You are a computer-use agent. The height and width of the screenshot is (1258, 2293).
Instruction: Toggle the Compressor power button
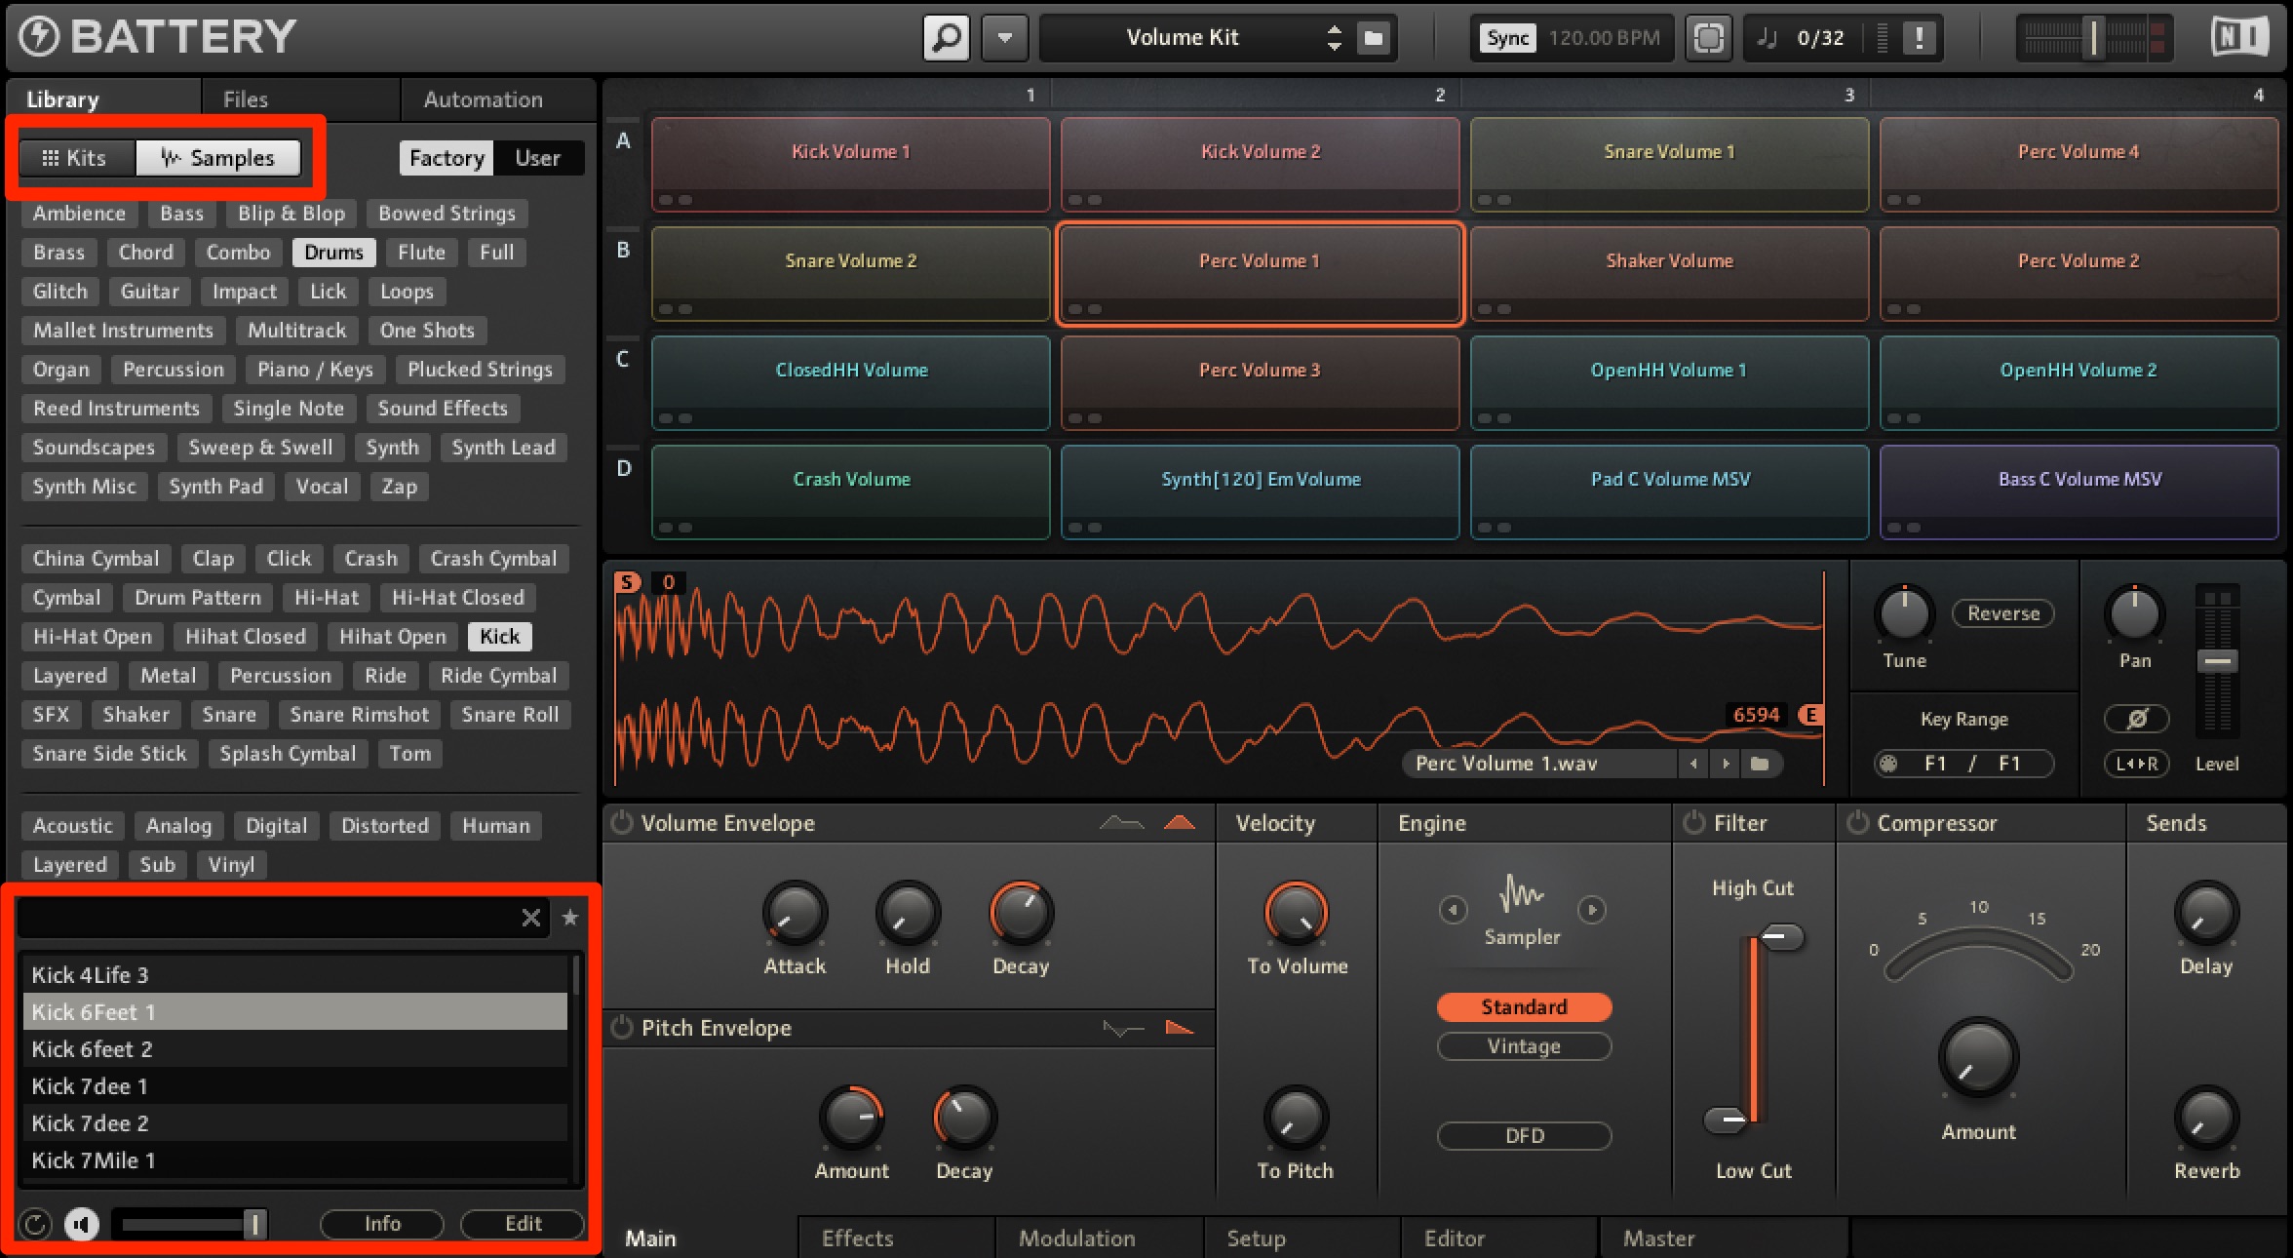click(x=1857, y=823)
